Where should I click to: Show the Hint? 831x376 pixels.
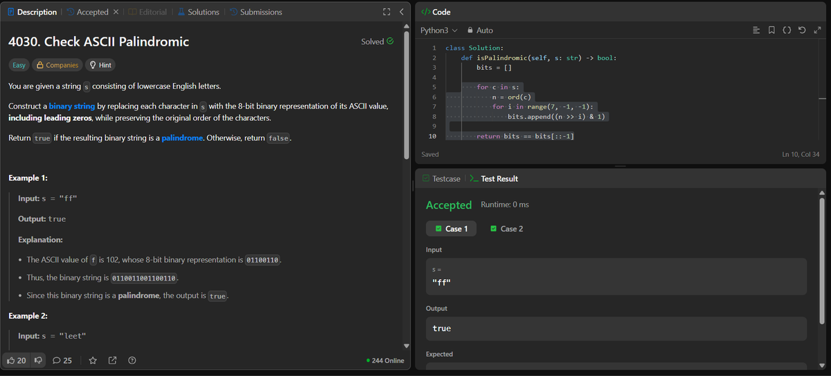100,65
